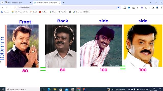Click the purple gear extension icon

pyautogui.click(x=142, y=8)
